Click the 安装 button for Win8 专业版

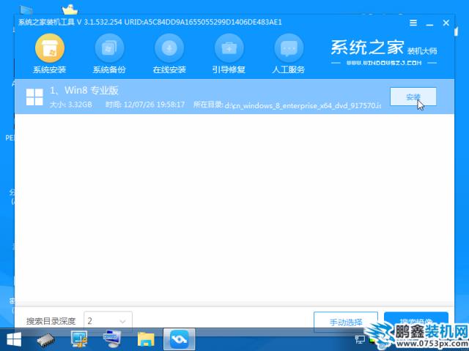tap(413, 97)
